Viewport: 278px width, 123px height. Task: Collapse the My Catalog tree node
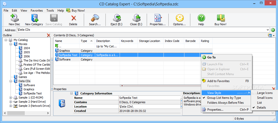[x=6, y=40]
